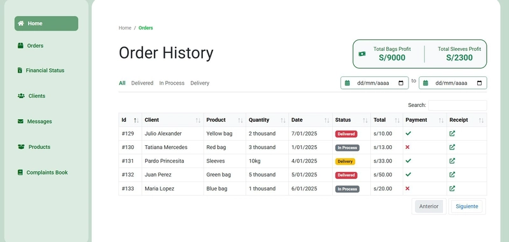Switch to the In Process tab
Viewport: 509px width, 242px height.
[x=172, y=83]
